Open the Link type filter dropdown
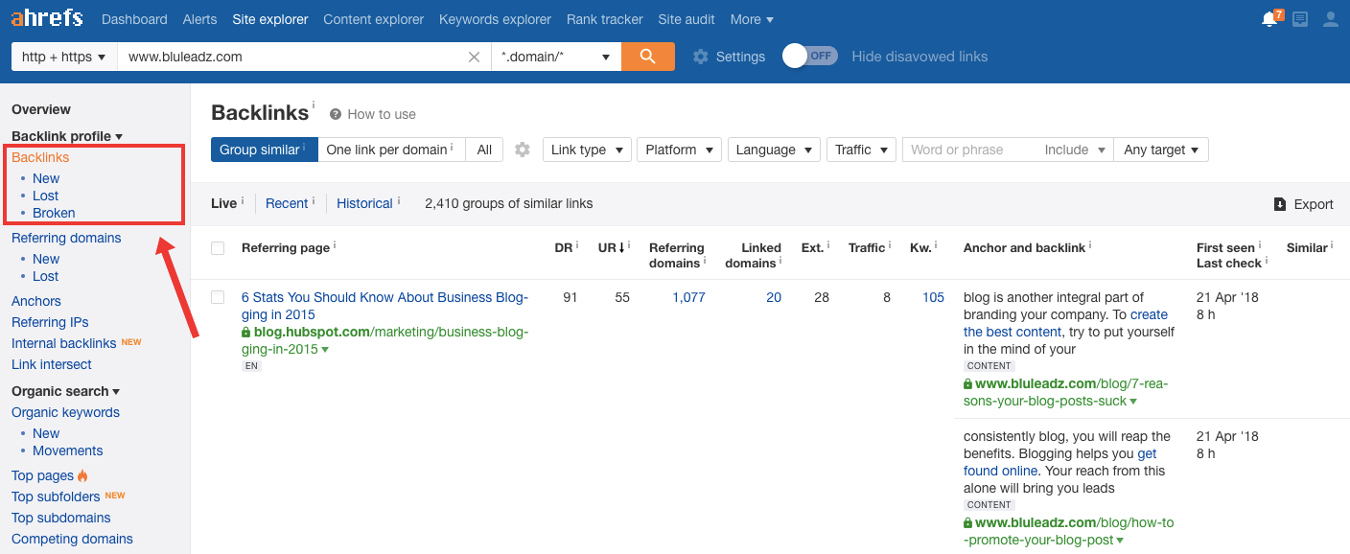1350x554 pixels. coord(587,150)
